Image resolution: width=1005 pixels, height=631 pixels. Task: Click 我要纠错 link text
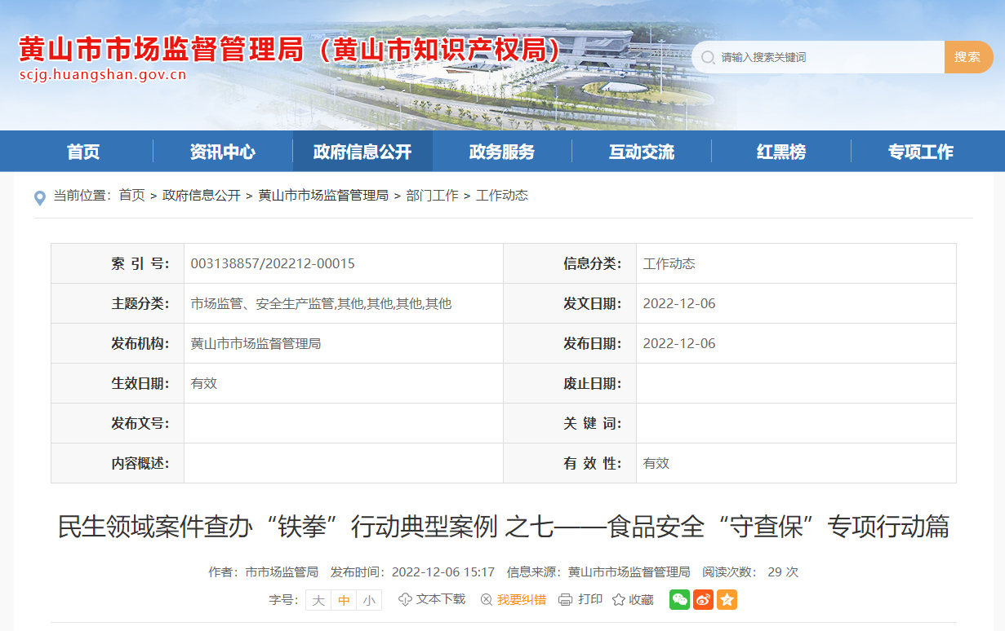coord(522,600)
